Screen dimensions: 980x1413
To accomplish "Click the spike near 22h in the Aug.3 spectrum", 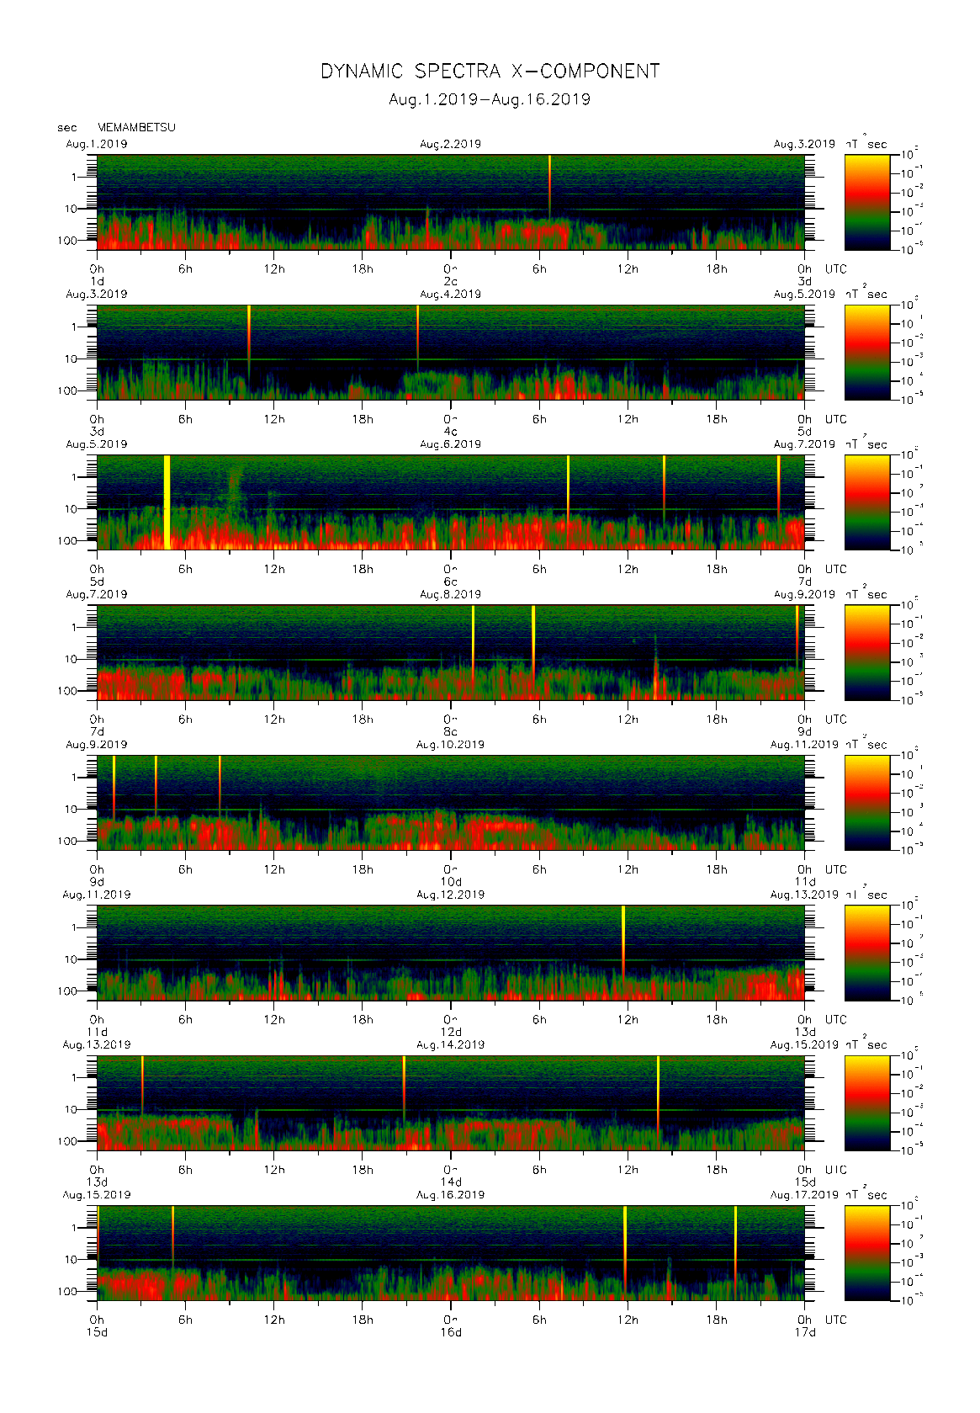I will [417, 338].
